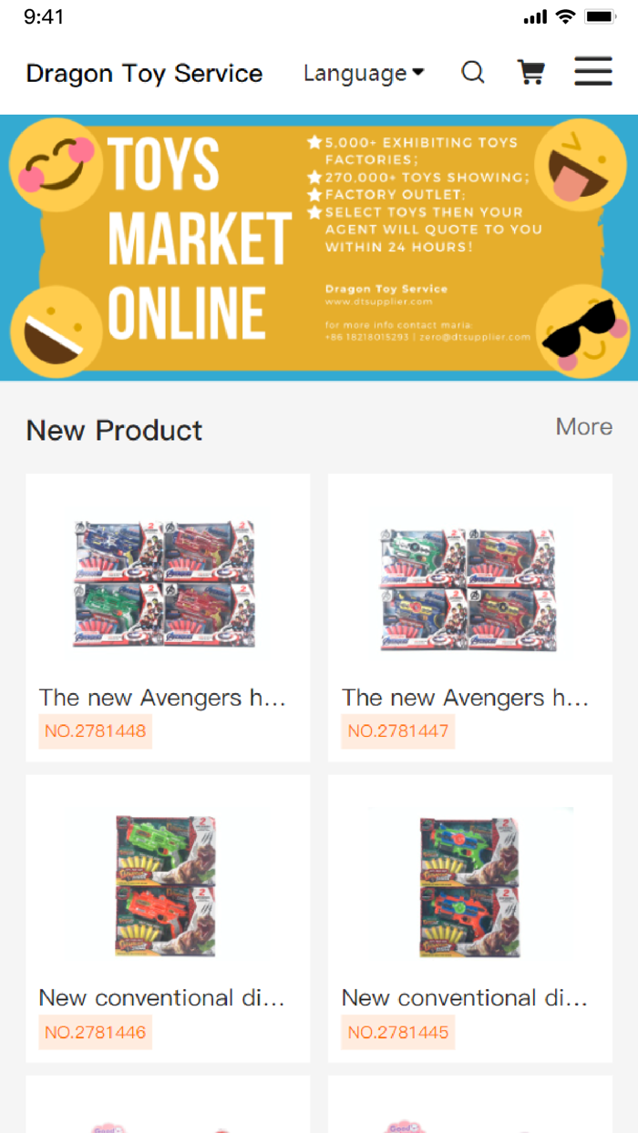Viewport: 638px width, 1133px height.
Task: Tap the battery icon in status bar
Action: click(x=601, y=16)
